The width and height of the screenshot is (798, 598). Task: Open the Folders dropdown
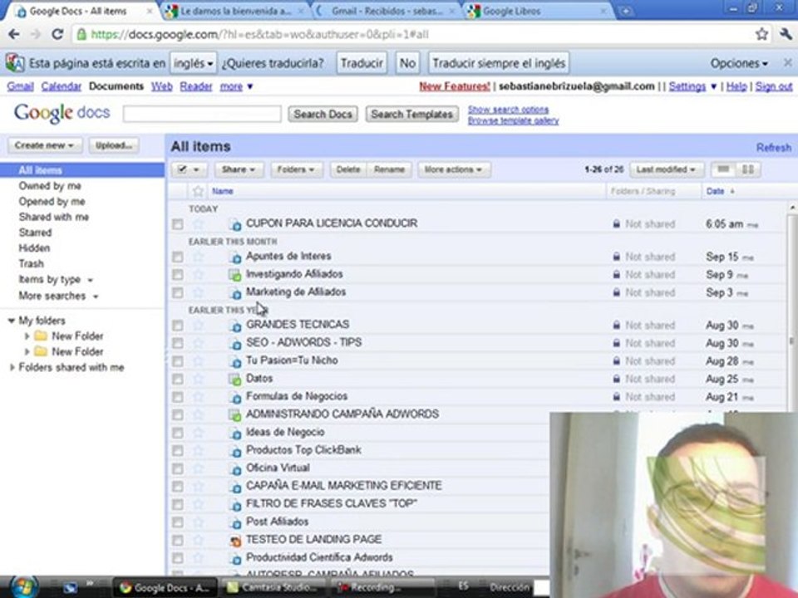(296, 169)
